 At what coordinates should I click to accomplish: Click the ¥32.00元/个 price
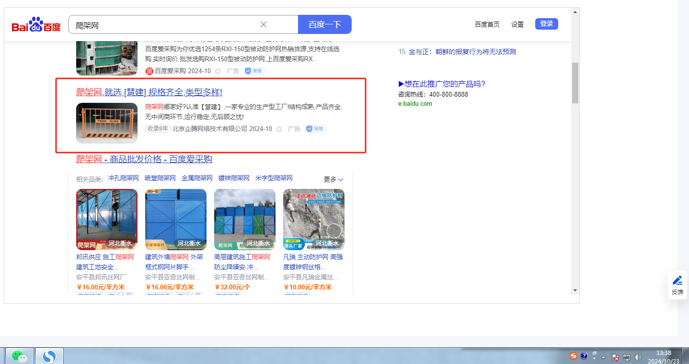(x=232, y=287)
